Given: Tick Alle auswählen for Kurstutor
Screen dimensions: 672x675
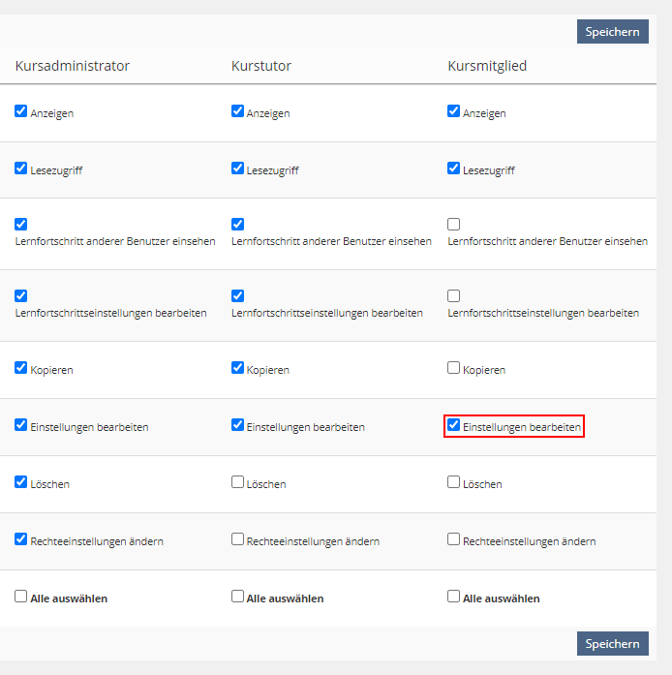Looking at the screenshot, I should click(x=237, y=597).
